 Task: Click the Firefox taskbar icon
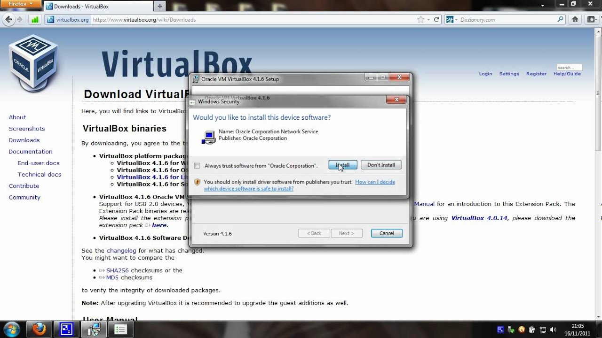39,329
